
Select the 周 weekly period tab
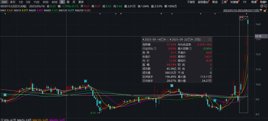(x=68, y=2)
